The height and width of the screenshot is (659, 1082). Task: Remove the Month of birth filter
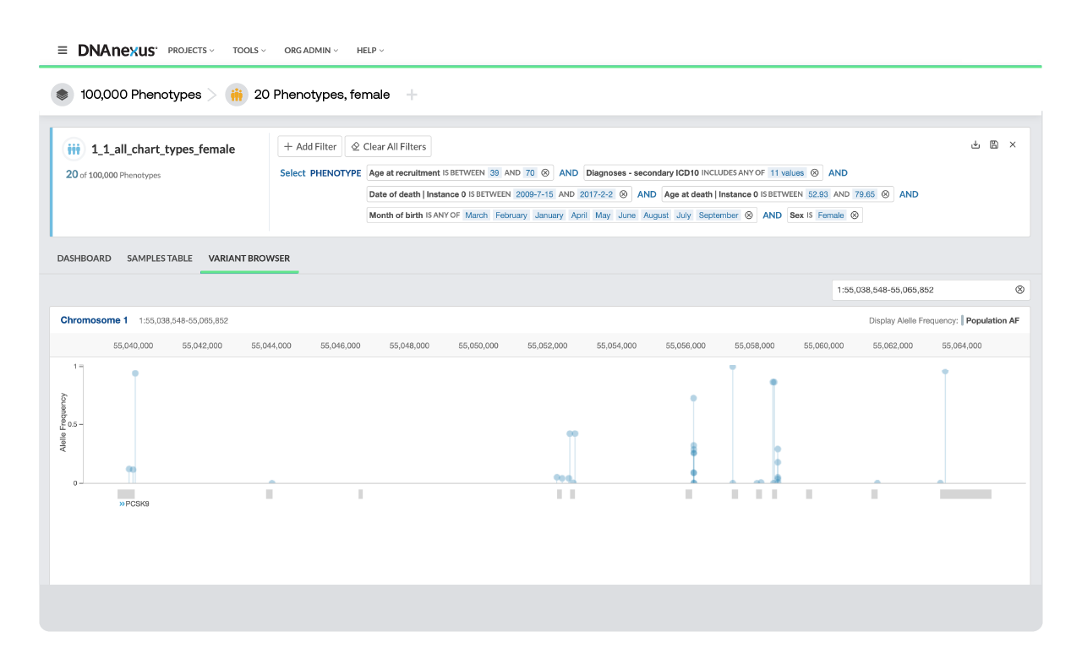(x=749, y=215)
